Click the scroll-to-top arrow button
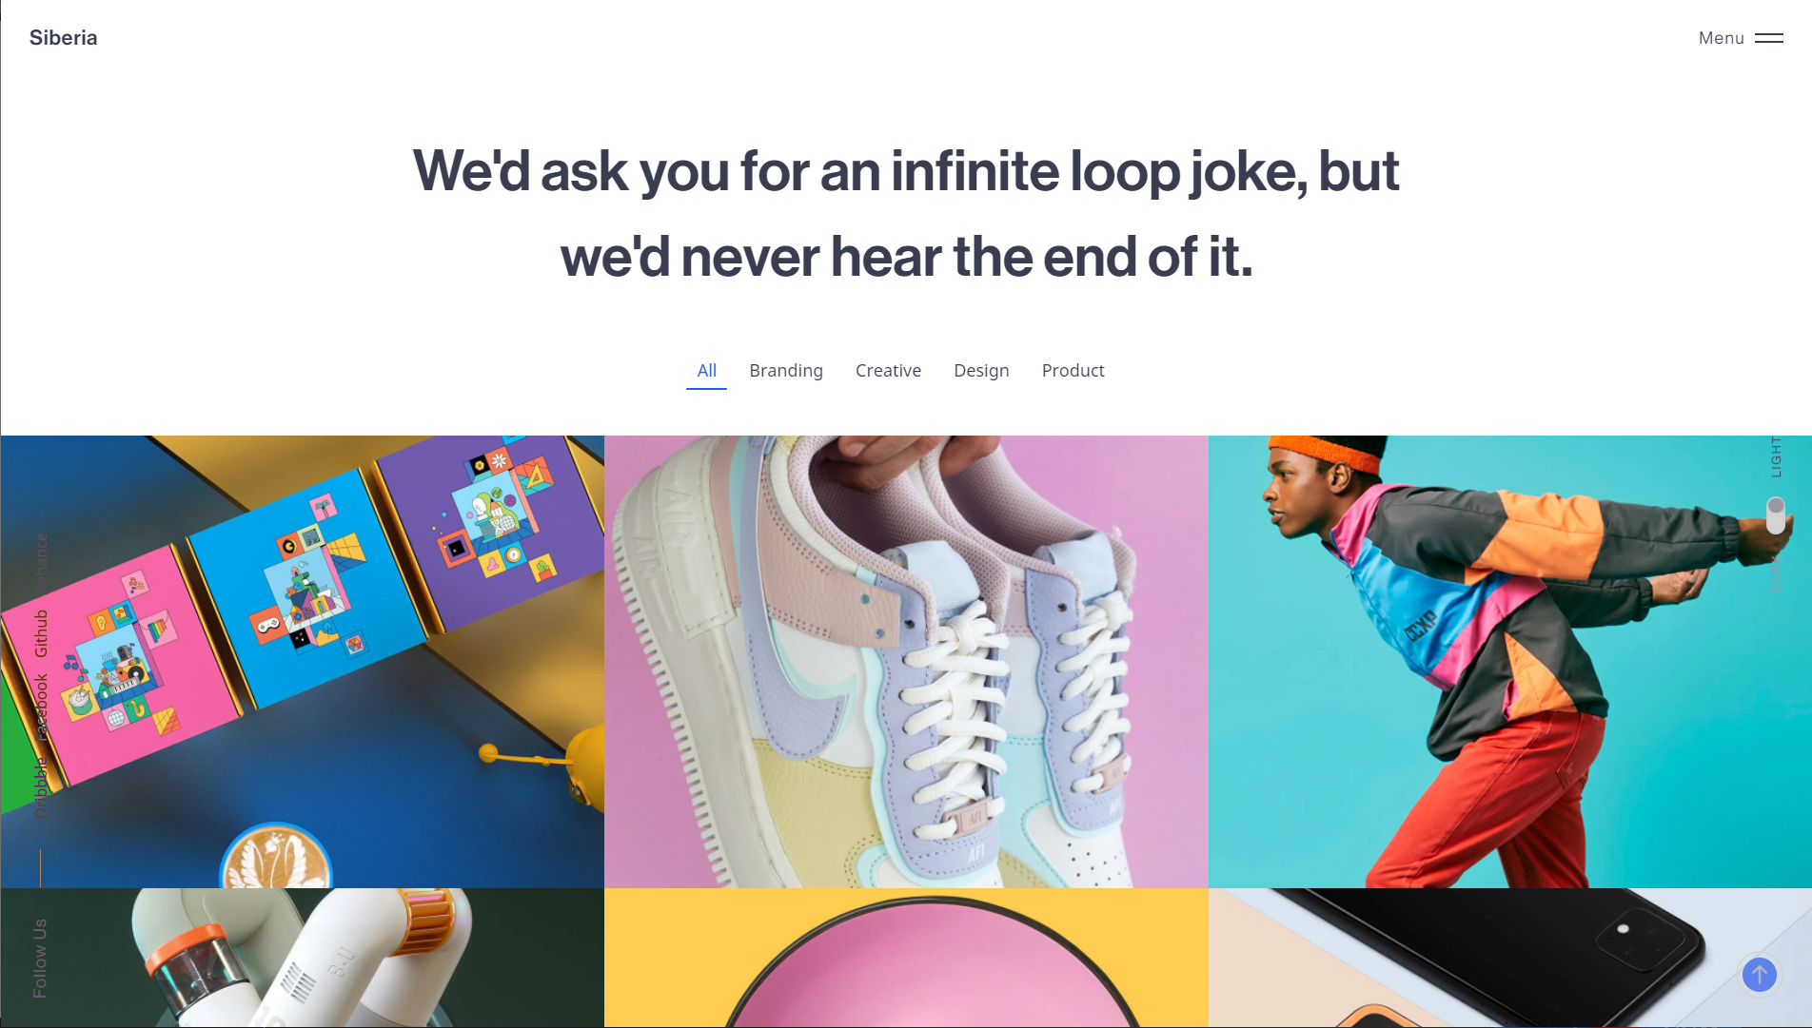 tap(1759, 974)
